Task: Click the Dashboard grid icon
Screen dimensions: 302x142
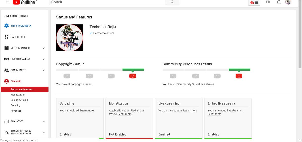Action: click(7, 37)
